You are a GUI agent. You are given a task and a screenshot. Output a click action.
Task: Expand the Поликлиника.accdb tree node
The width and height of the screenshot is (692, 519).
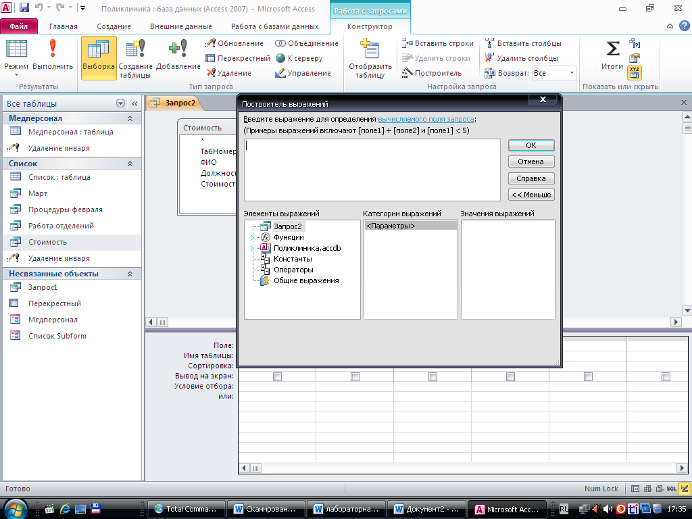point(253,249)
